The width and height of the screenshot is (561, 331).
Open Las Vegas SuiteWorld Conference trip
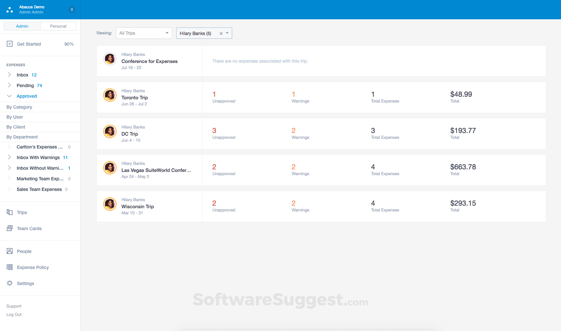(x=156, y=170)
